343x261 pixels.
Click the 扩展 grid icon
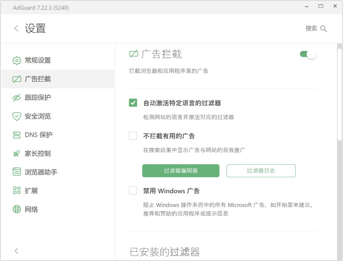(17, 191)
